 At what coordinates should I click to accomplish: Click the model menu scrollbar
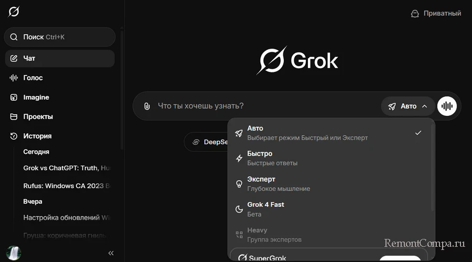[432, 168]
